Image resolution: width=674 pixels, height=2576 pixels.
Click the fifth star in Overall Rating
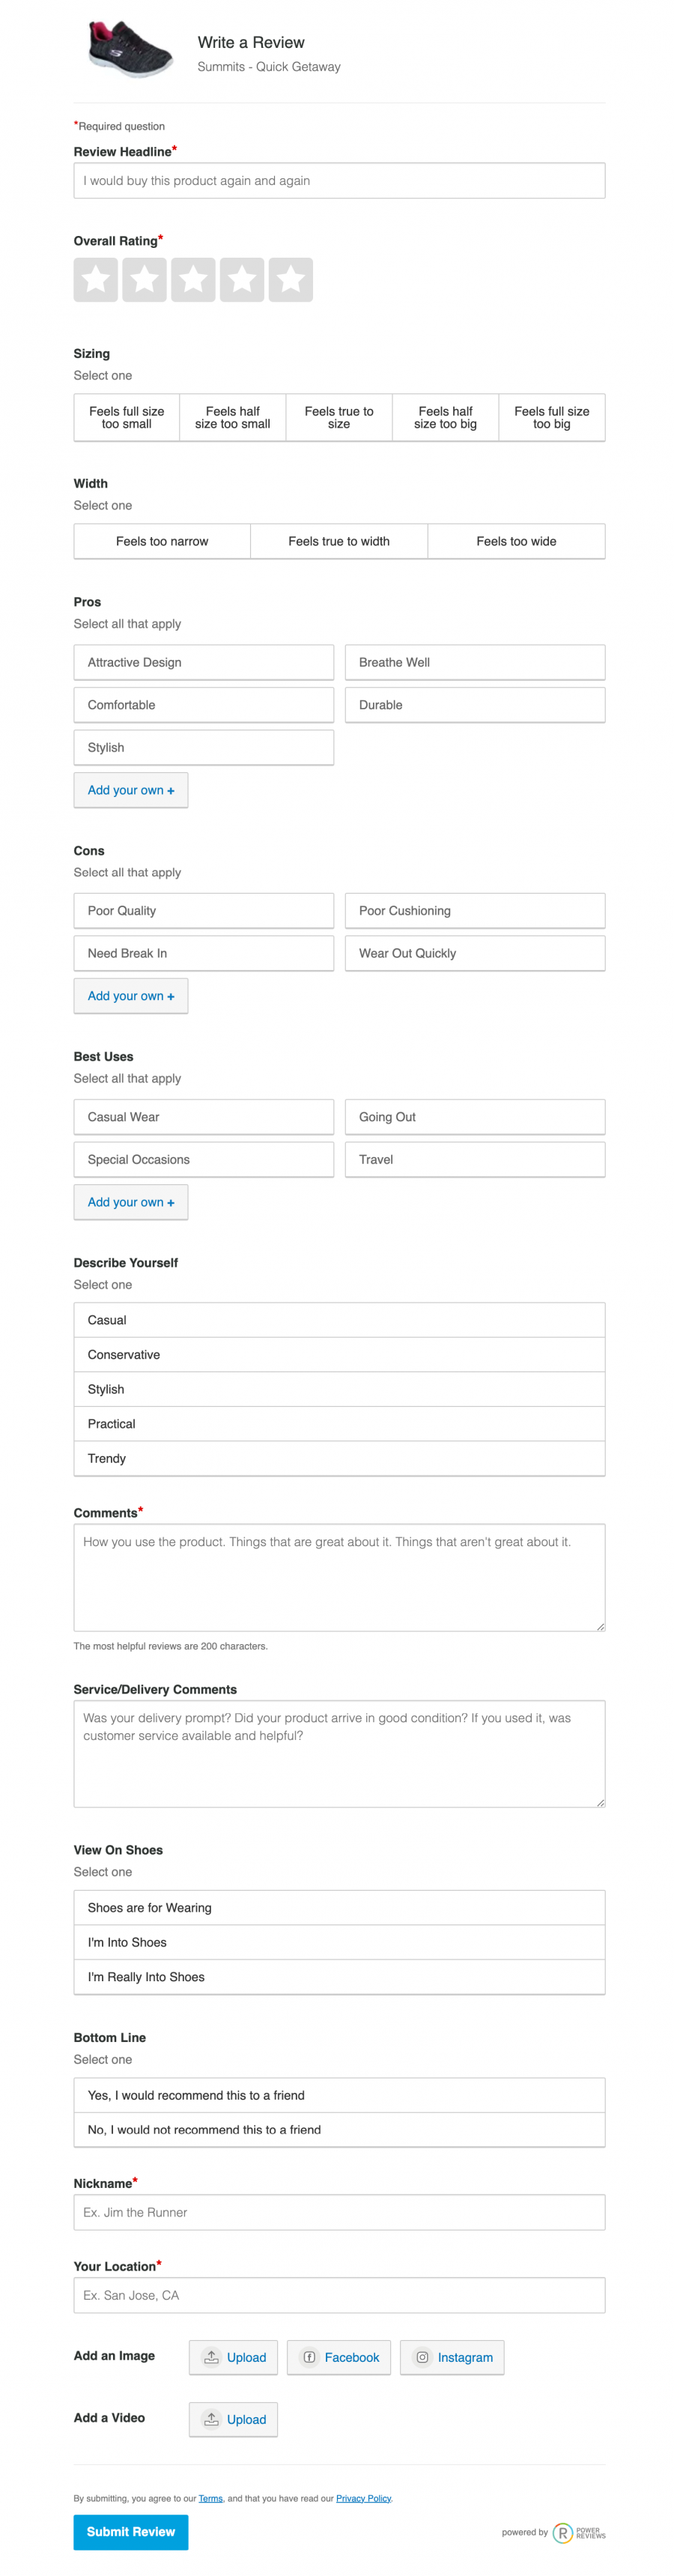(x=290, y=280)
